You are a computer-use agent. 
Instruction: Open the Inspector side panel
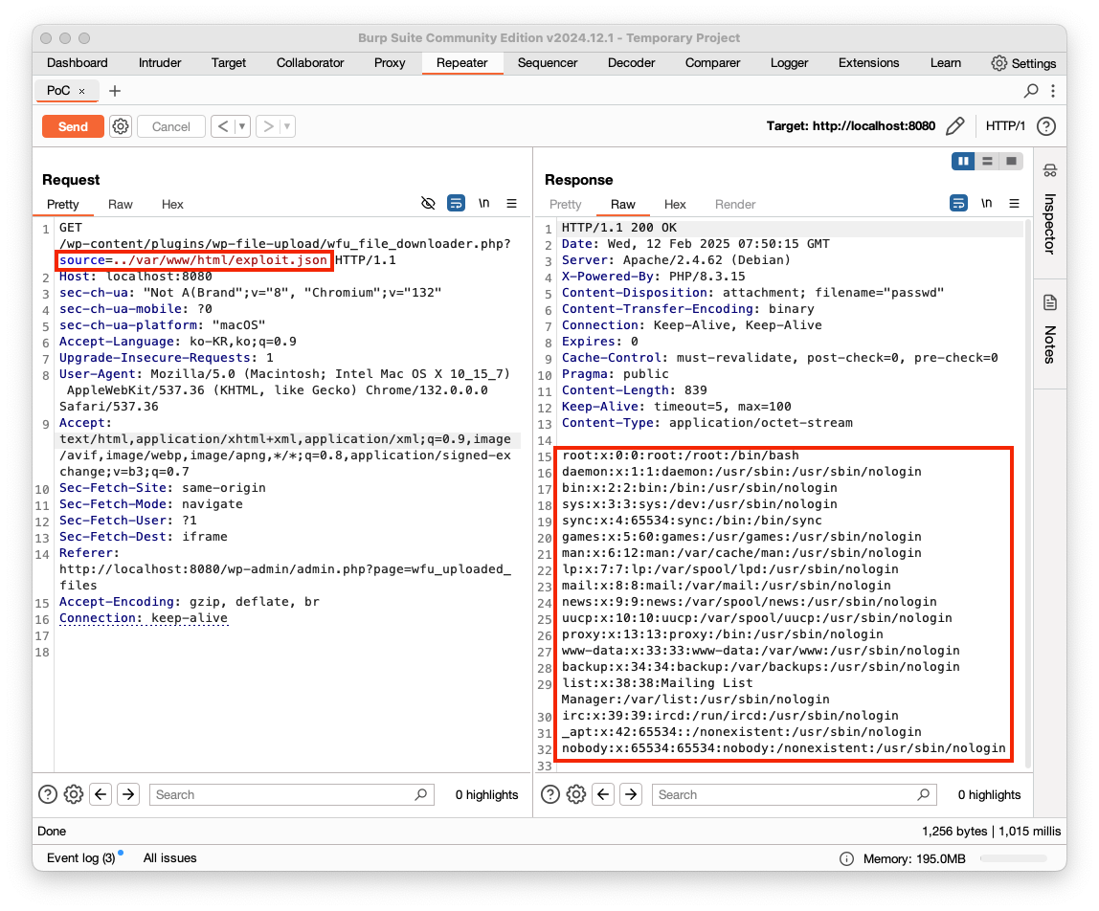(1050, 210)
